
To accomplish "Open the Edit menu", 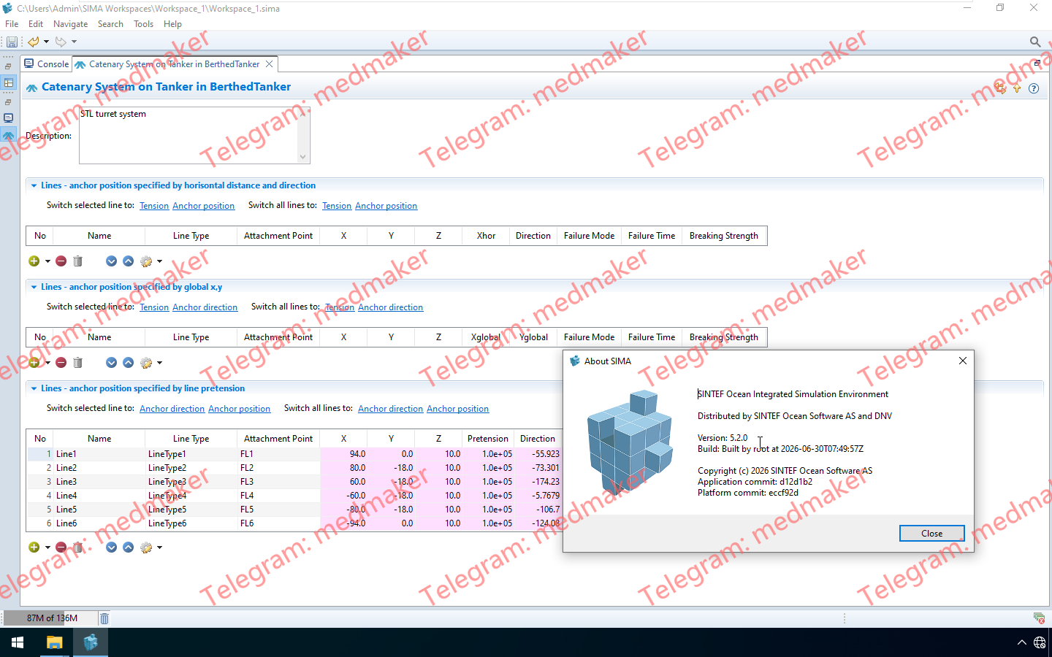I will pyautogui.click(x=36, y=24).
